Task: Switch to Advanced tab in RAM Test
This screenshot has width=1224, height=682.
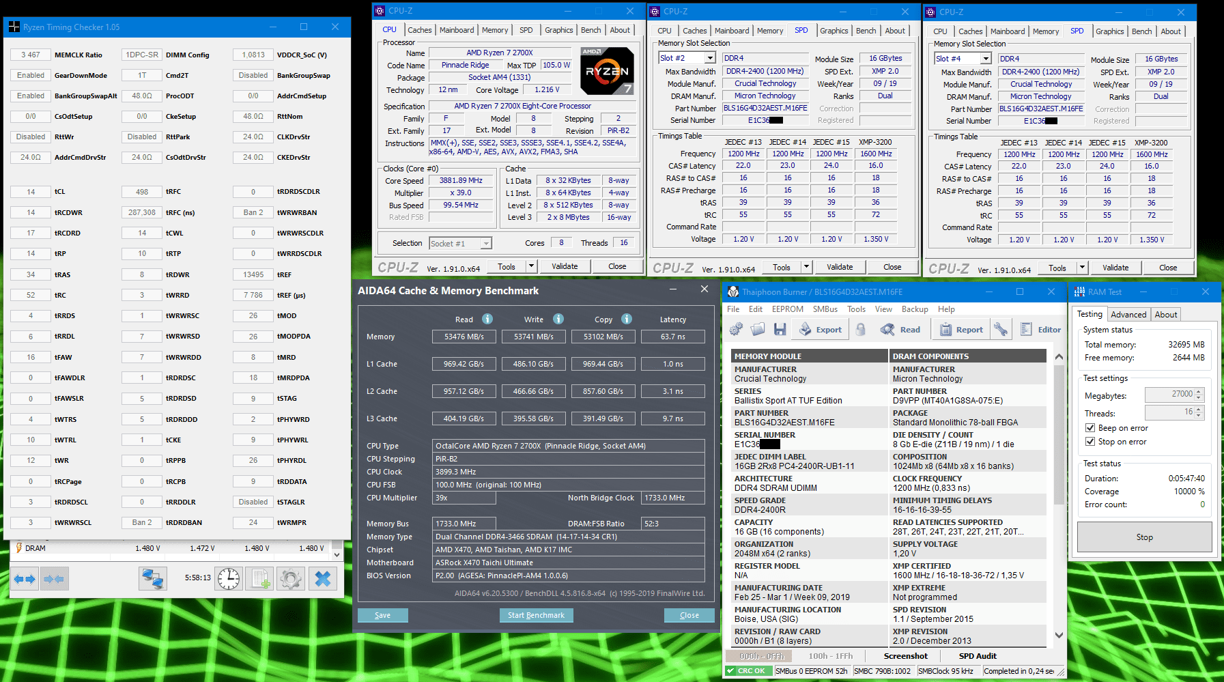Action: pyautogui.click(x=1128, y=315)
